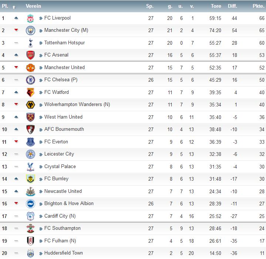This screenshot has width=266, height=259.
Task: Sort table by the Pl. arrow header
Action: (14, 7)
